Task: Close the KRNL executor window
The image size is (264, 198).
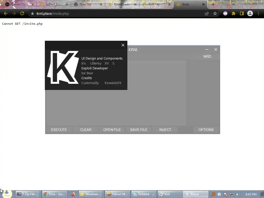Action: click(x=216, y=49)
